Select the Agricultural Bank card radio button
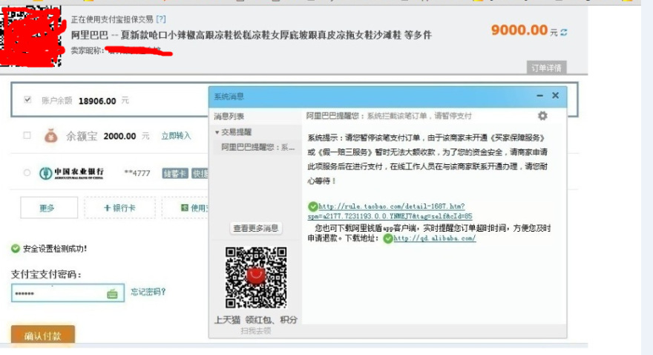Image resolution: width=653 pixels, height=355 pixels. tap(27, 173)
